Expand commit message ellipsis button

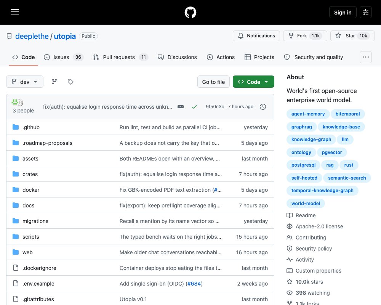click(x=181, y=107)
